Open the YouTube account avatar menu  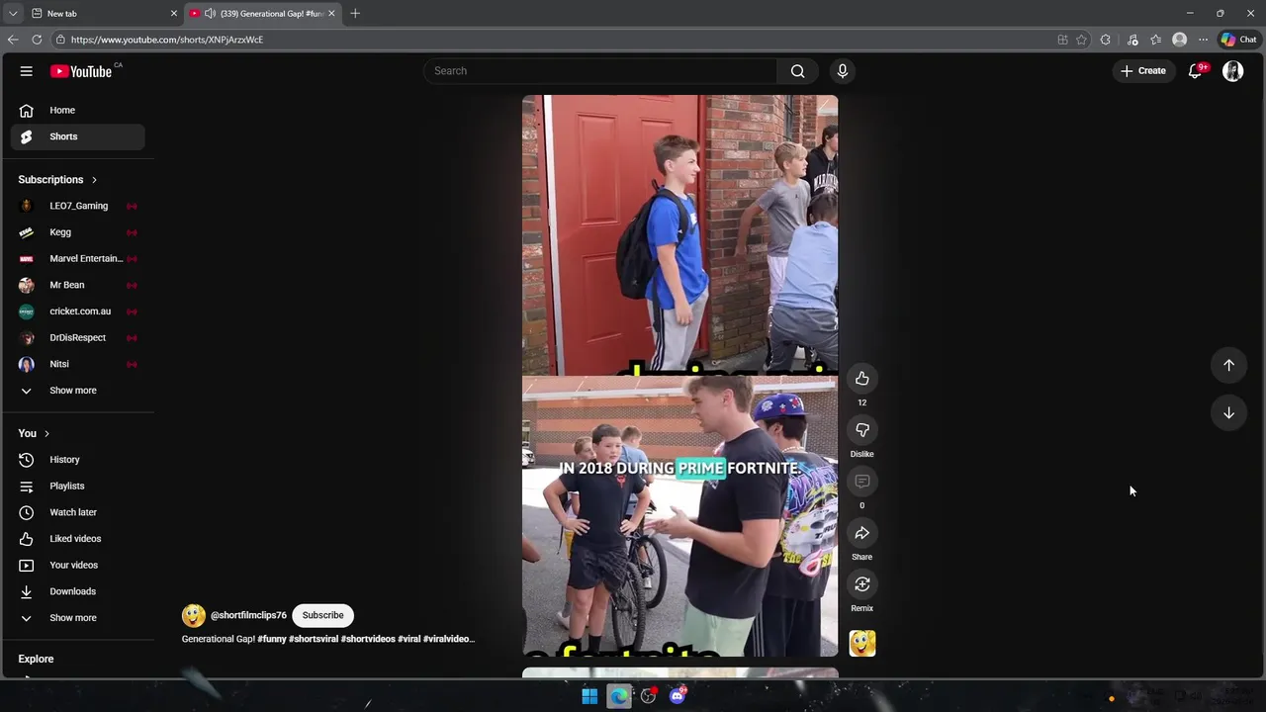(1232, 71)
